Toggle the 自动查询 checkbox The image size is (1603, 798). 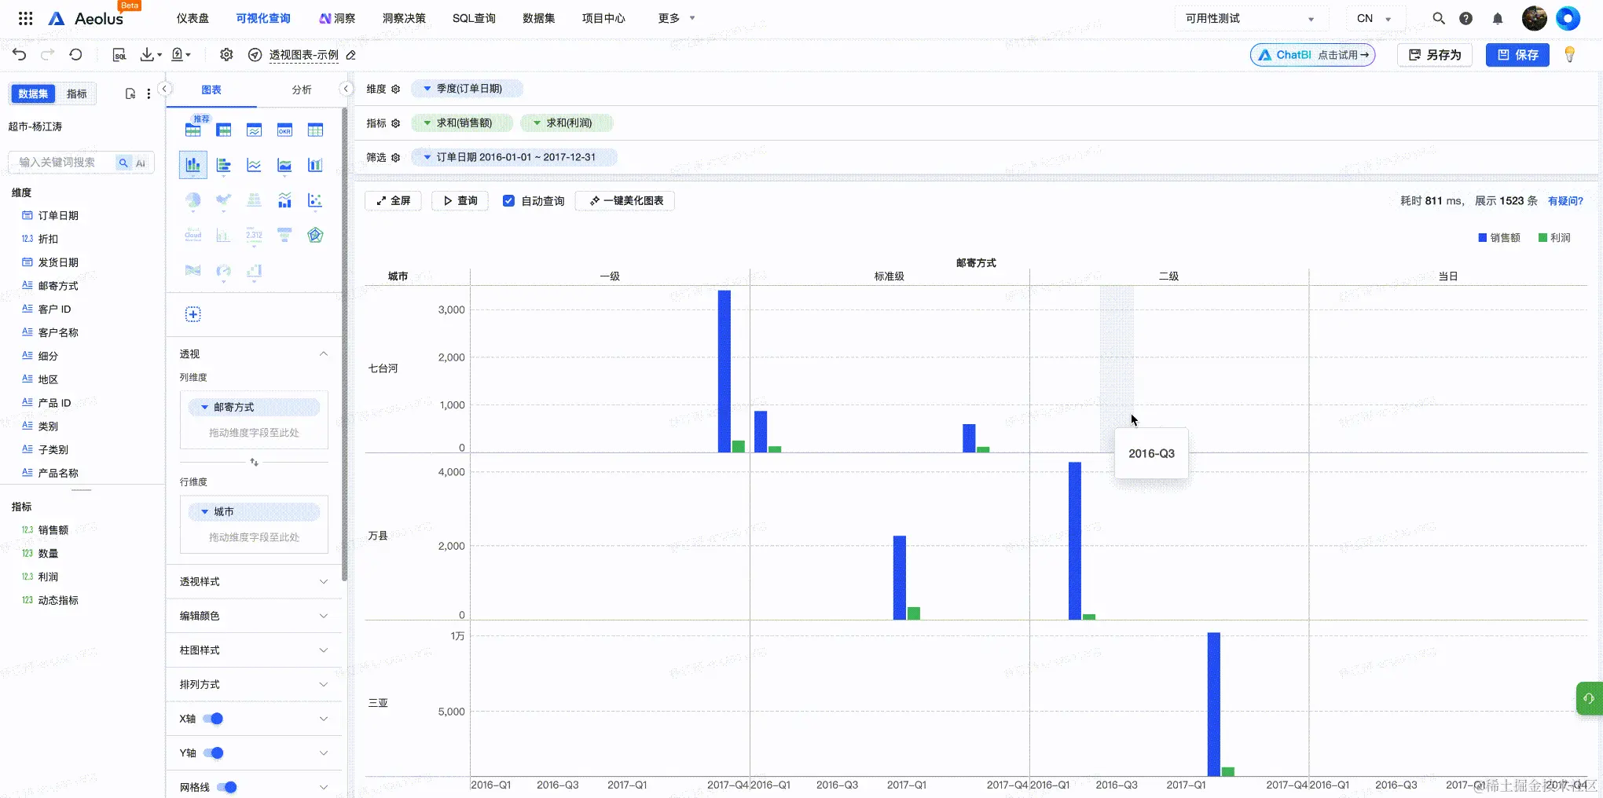tap(508, 200)
